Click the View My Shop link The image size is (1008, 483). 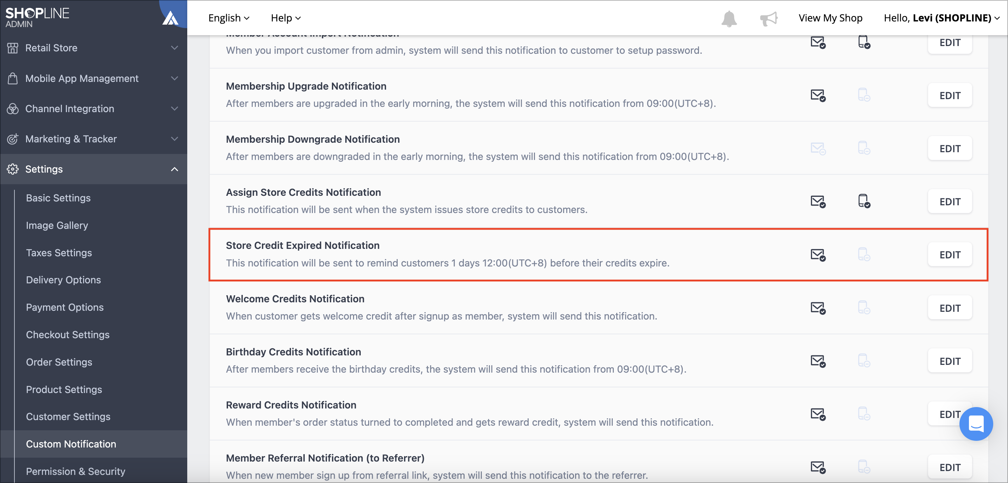pos(830,18)
